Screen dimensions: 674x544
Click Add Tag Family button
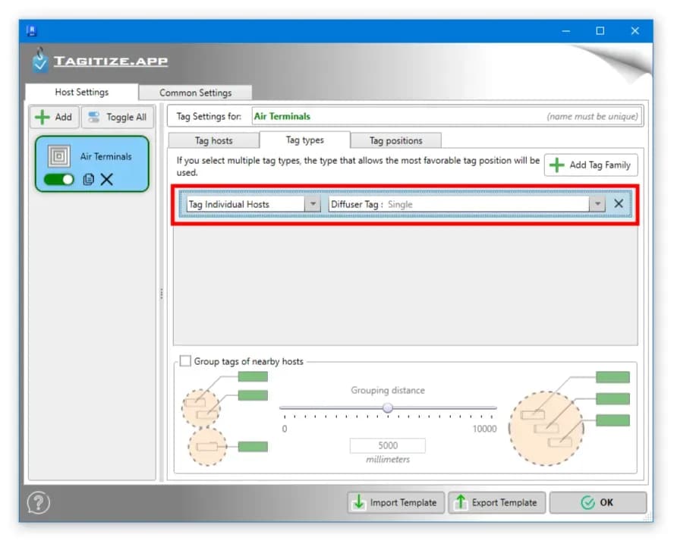(x=591, y=165)
